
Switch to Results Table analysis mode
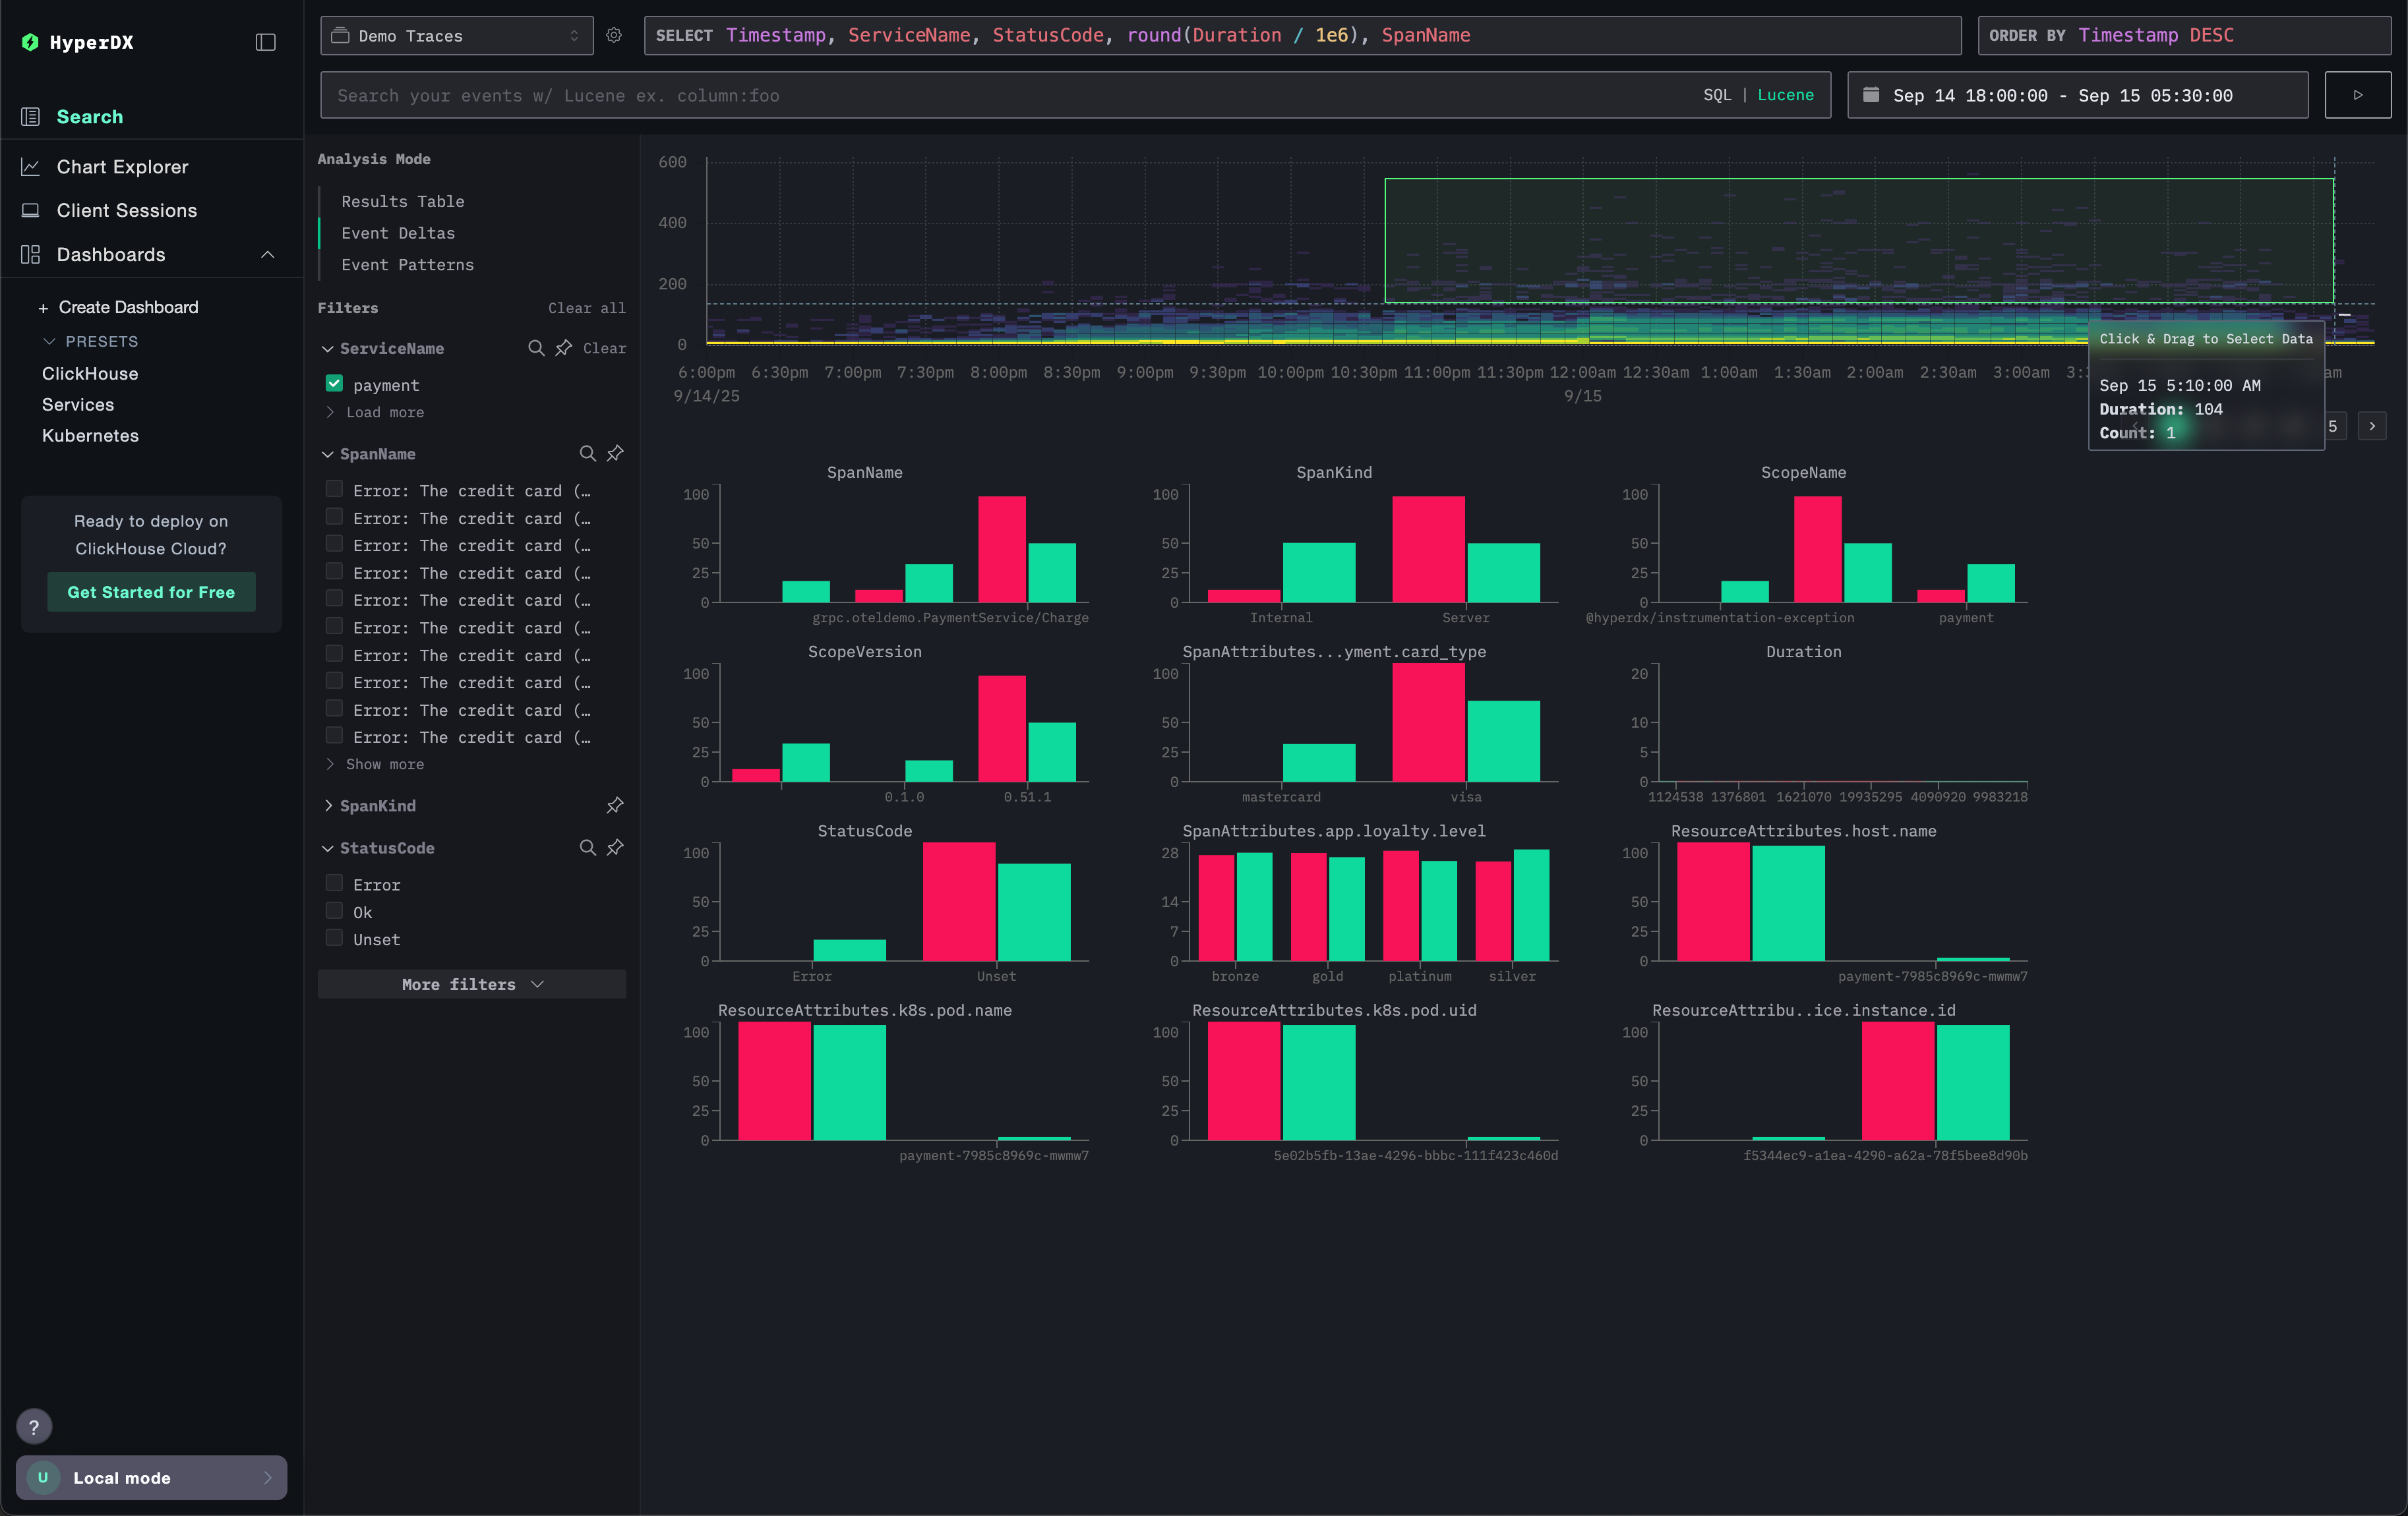click(x=402, y=201)
